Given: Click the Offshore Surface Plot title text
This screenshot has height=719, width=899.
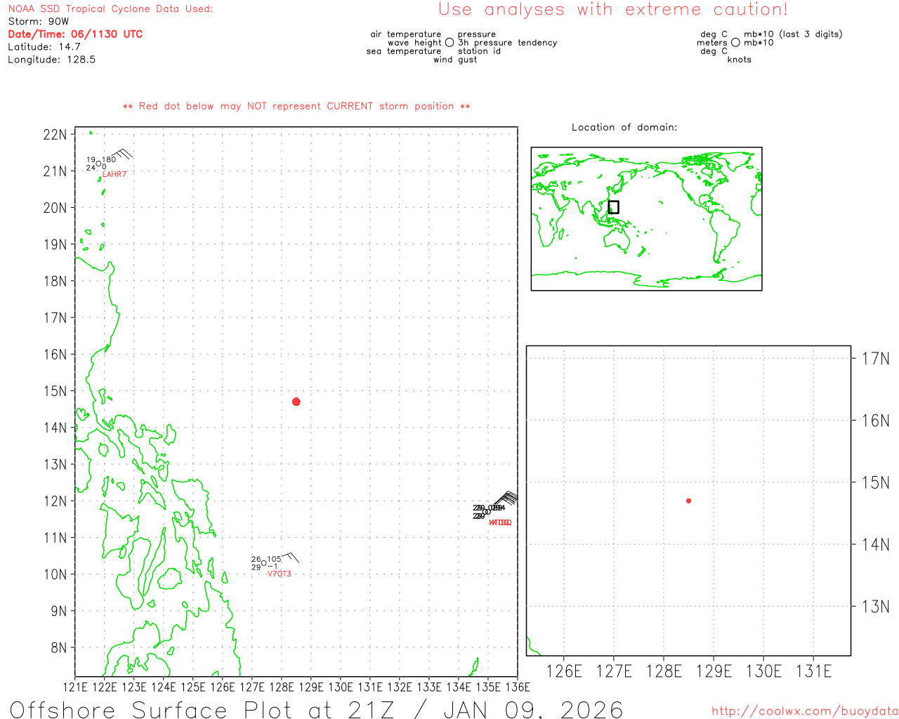Looking at the screenshot, I should 316,709.
